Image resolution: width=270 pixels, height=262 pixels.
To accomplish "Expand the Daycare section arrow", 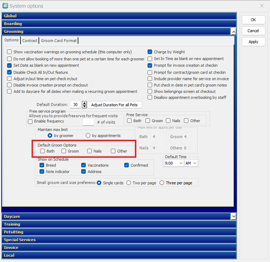I will [234, 217].
